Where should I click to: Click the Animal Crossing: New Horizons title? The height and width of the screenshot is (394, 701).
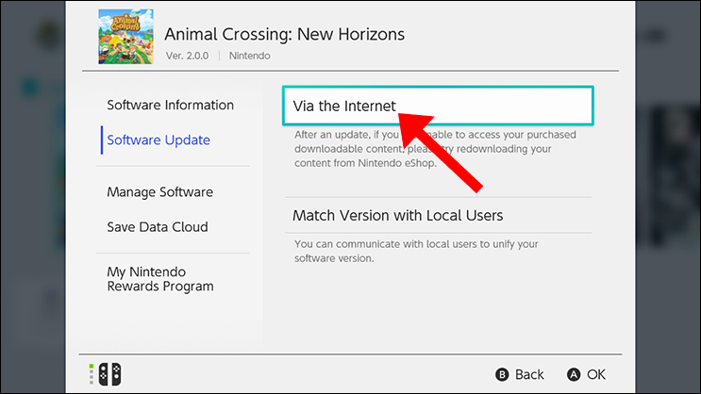coord(284,34)
